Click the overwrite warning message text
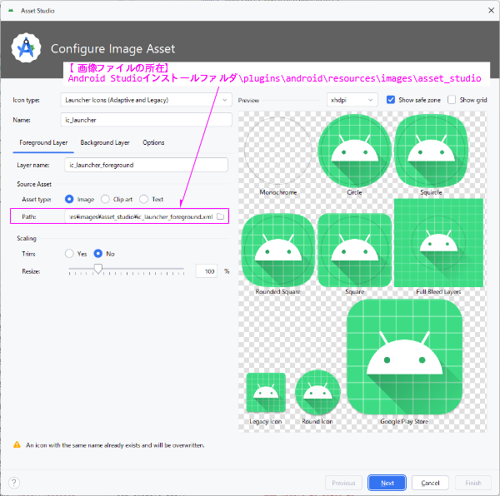The width and height of the screenshot is (500, 496). [115, 445]
